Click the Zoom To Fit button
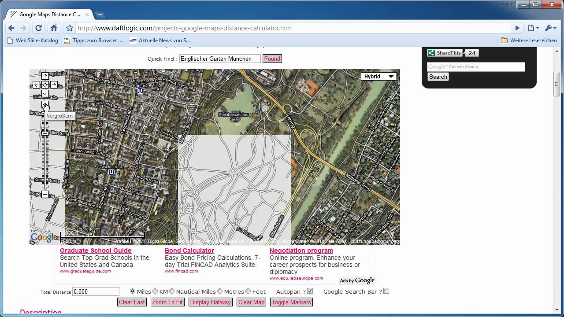This screenshot has width=564, height=317. point(167,302)
